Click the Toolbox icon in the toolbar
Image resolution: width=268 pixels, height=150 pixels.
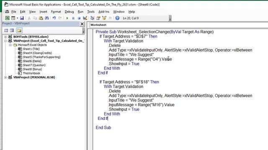tap(110, 18)
